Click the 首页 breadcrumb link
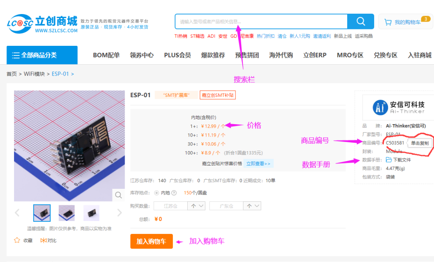434x262 pixels. click(12, 74)
